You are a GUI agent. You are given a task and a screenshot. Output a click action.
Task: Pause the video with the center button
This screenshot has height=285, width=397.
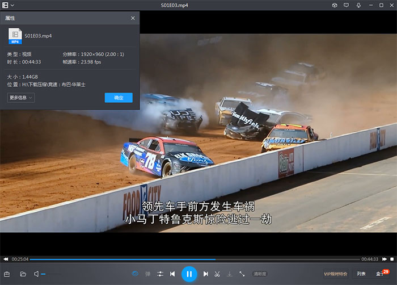(x=189, y=274)
